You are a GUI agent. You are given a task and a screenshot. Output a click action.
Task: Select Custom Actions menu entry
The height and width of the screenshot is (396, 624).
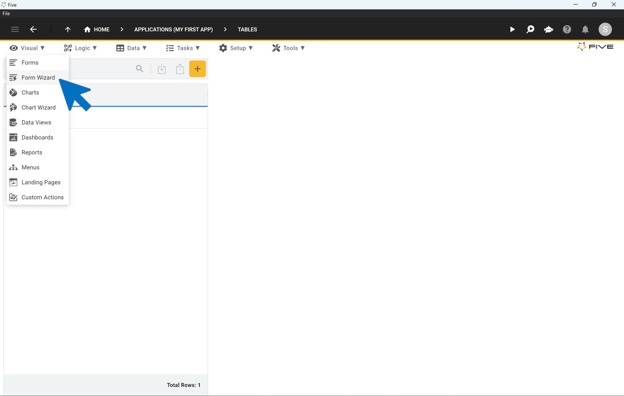point(42,197)
